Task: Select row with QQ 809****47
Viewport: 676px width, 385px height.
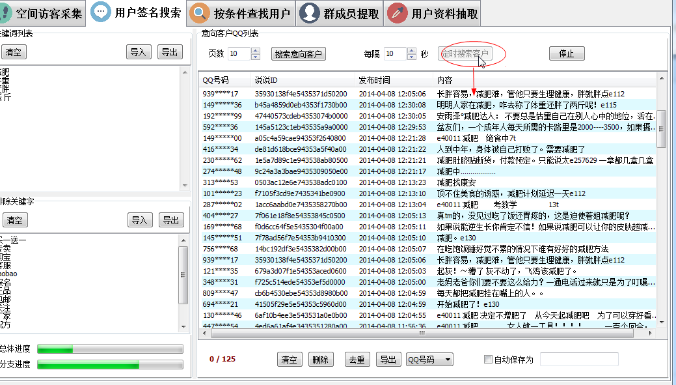Action: point(429,293)
